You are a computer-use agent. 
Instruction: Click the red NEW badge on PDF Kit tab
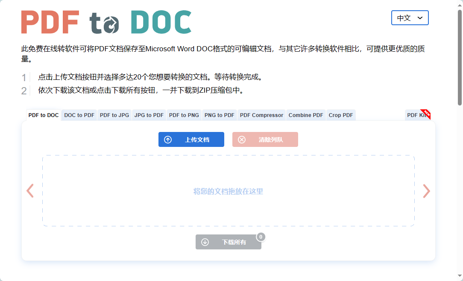[427, 113]
